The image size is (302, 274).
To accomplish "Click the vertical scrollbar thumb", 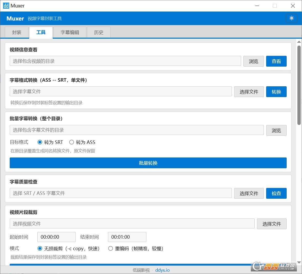I will (x=299, y=85).
